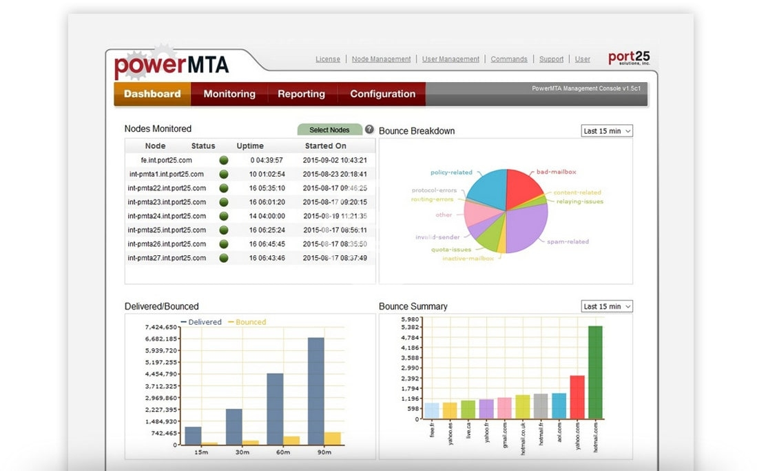Click status indicator for int-pmta27.int.port25.com
The height and width of the screenshot is (471, 757).
coord(224,258)
